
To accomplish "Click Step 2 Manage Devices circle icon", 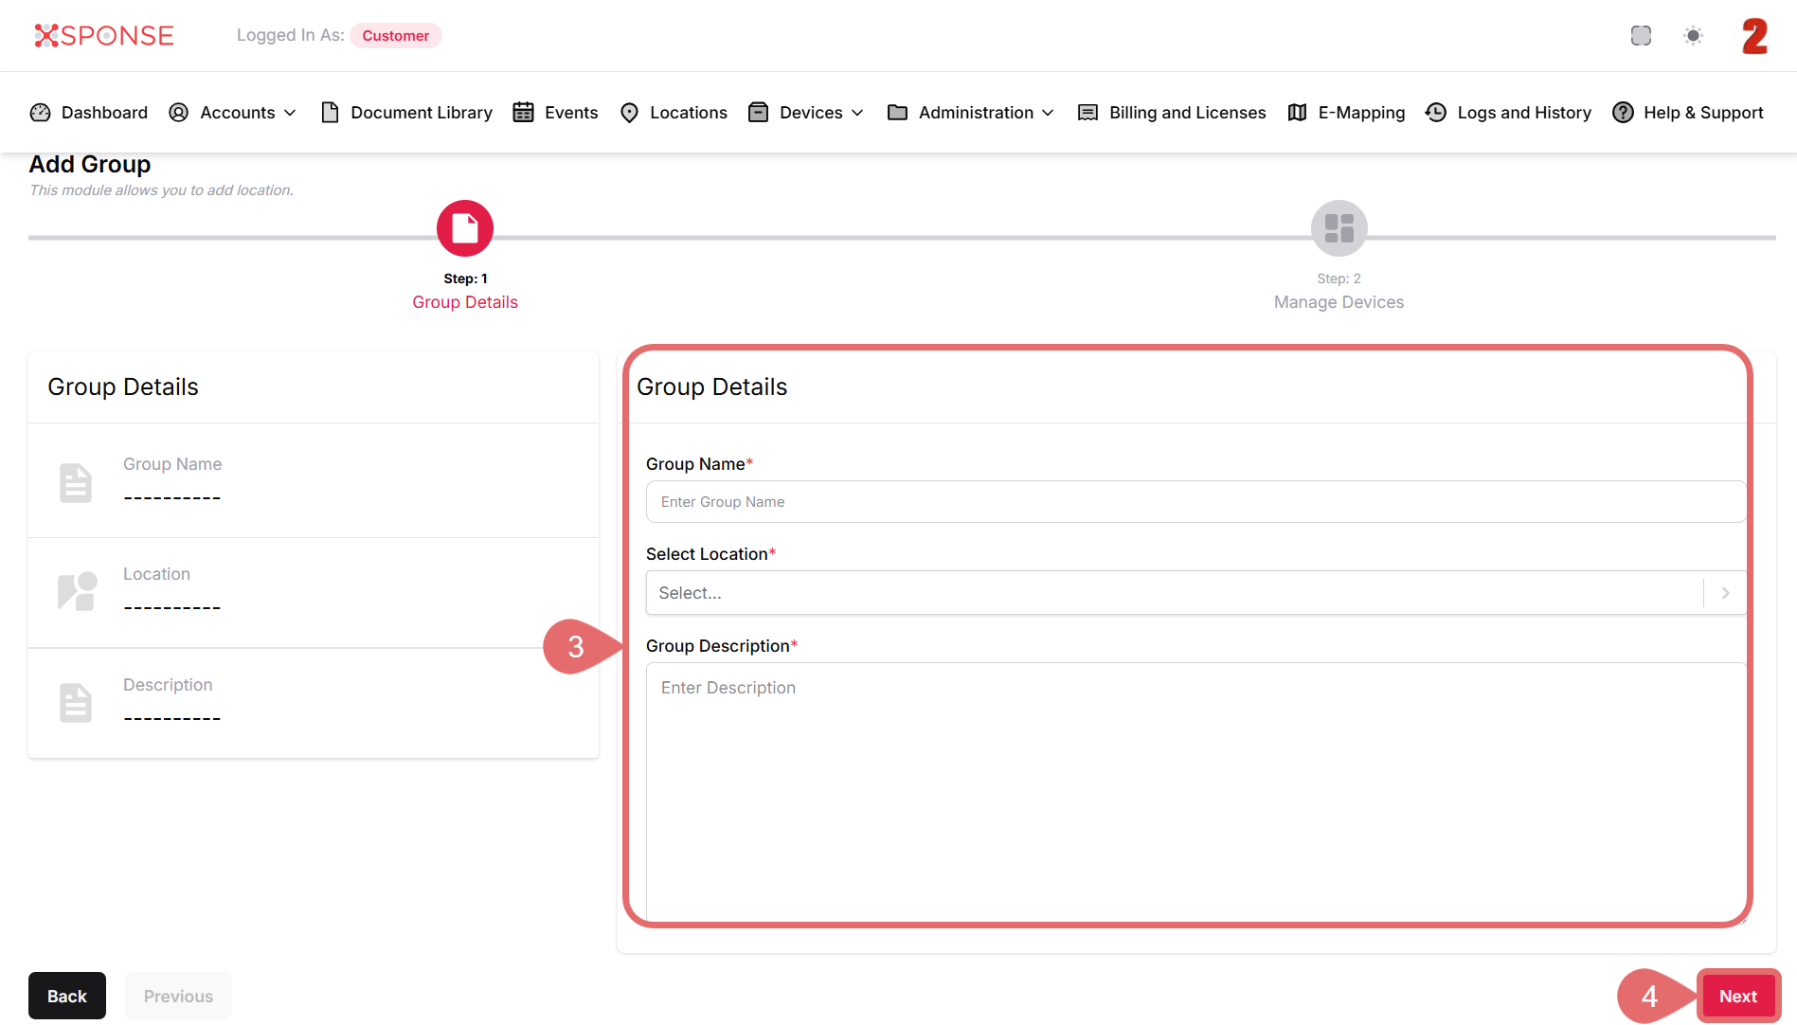I will (1339, 228).
